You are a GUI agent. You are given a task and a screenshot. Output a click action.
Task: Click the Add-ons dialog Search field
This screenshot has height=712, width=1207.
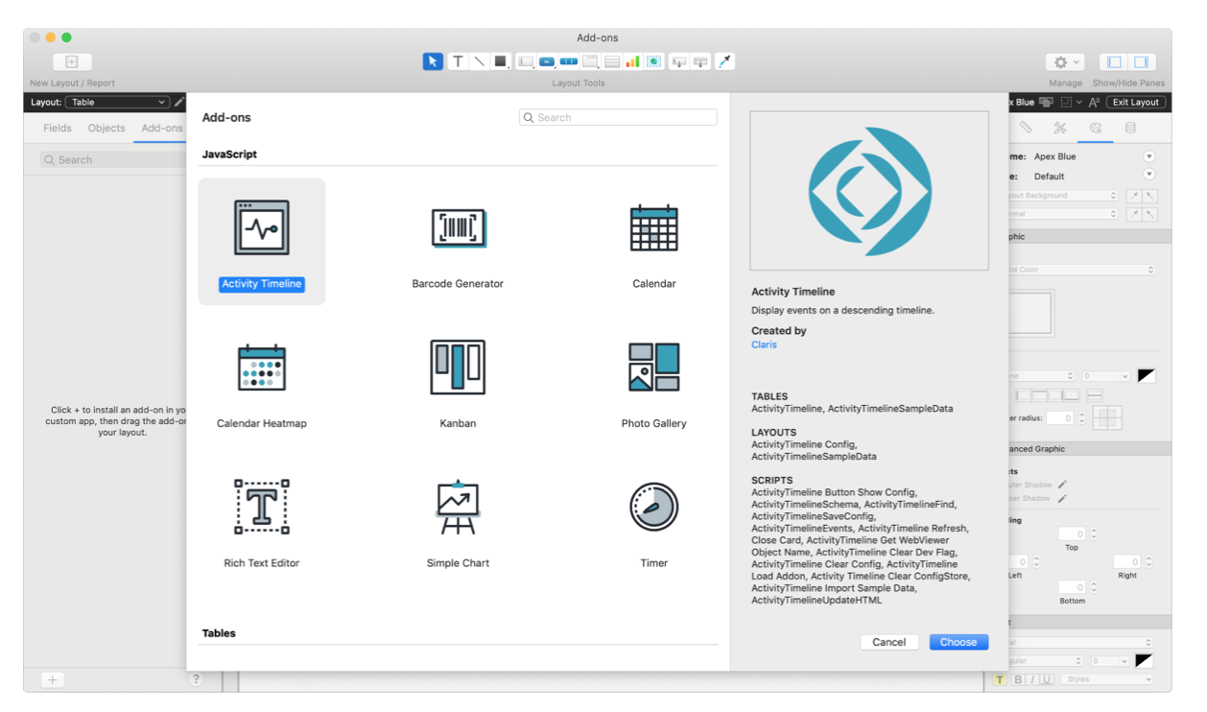coord(618,117)
